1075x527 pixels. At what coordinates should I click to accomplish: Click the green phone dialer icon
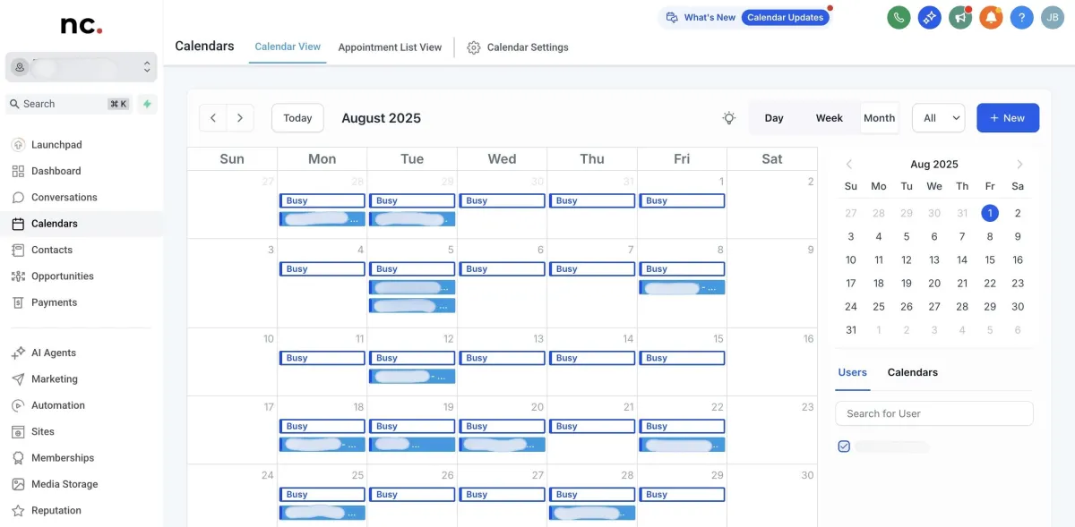(899, 17)
